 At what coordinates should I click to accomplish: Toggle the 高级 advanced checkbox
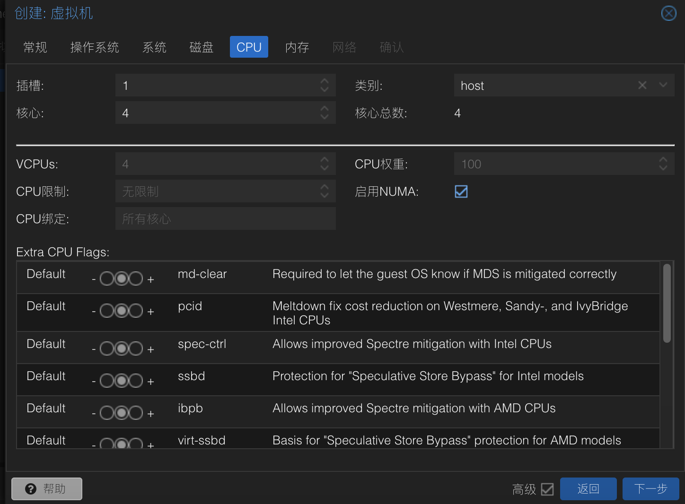click(x=547, y=489)
